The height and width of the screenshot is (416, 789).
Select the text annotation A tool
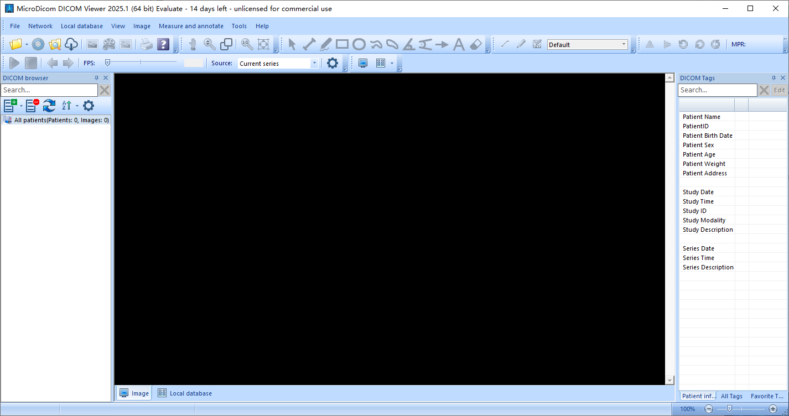pos(459,45)
